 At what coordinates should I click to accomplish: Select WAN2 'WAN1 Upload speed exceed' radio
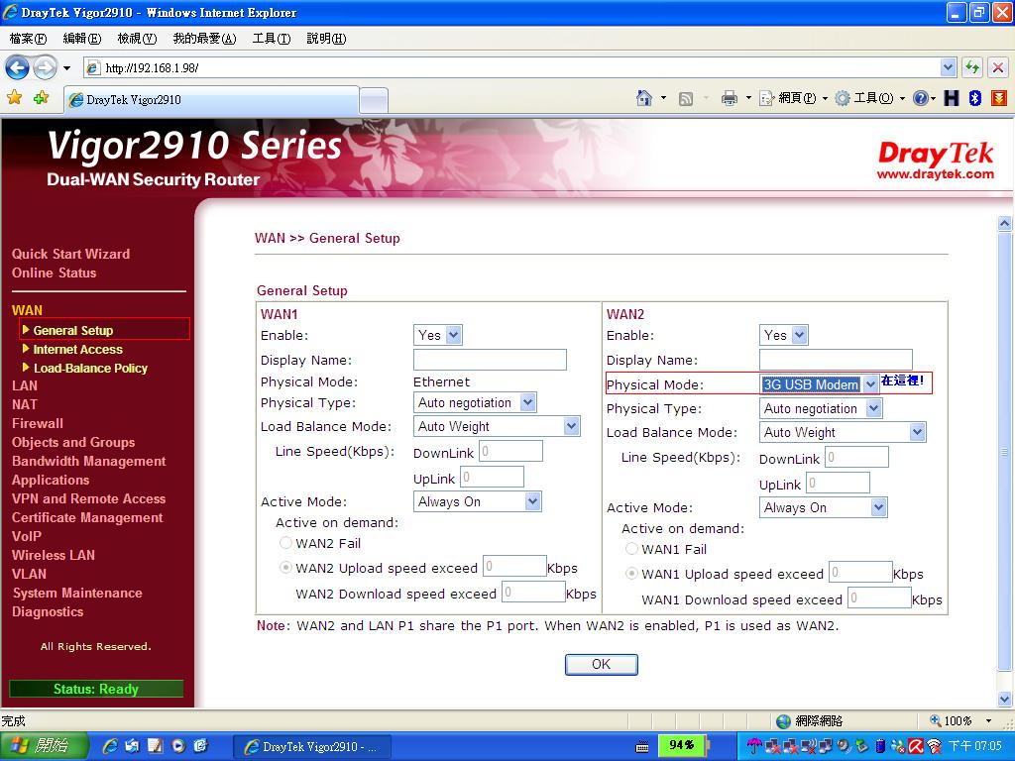pos(631,574)
